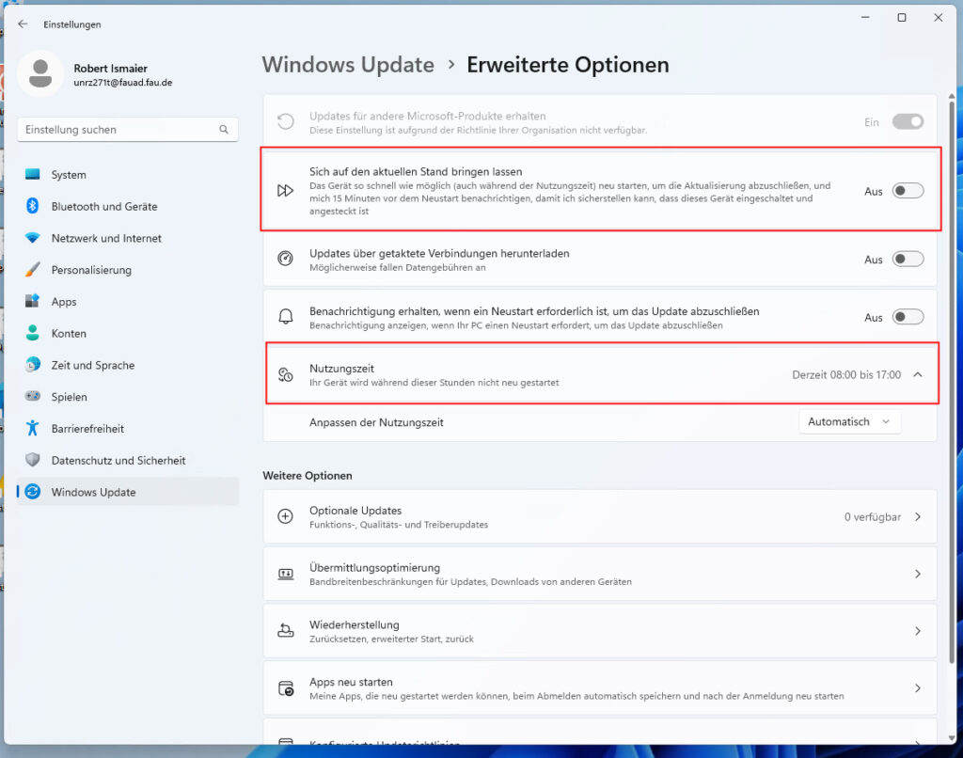Click the Datenschutz und Sicherheit shield icon

[x=33, y=461]
